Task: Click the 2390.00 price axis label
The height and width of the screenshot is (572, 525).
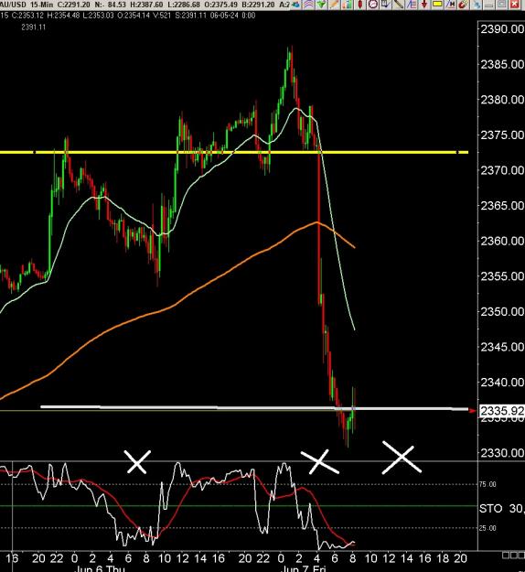Action: pyautogui.click(x=502, y=28)
